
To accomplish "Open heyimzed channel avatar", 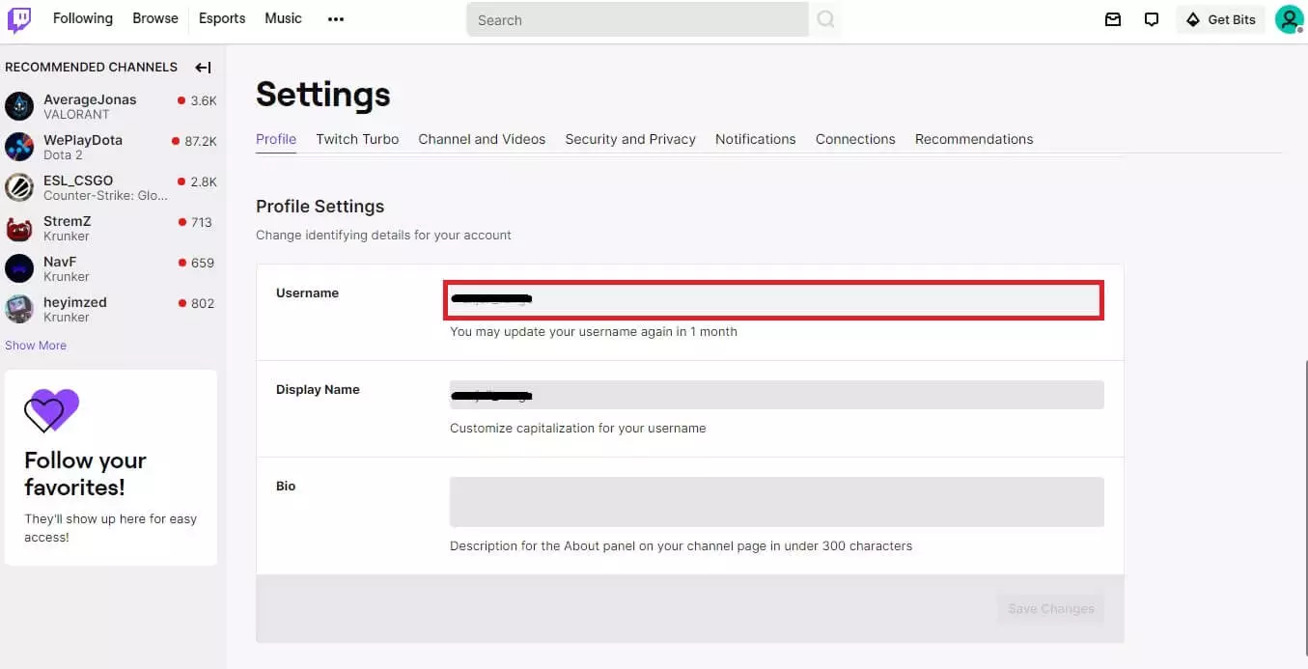I will [19, 309].
